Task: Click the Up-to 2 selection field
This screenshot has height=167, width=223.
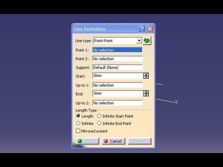Action: [118, 103]
